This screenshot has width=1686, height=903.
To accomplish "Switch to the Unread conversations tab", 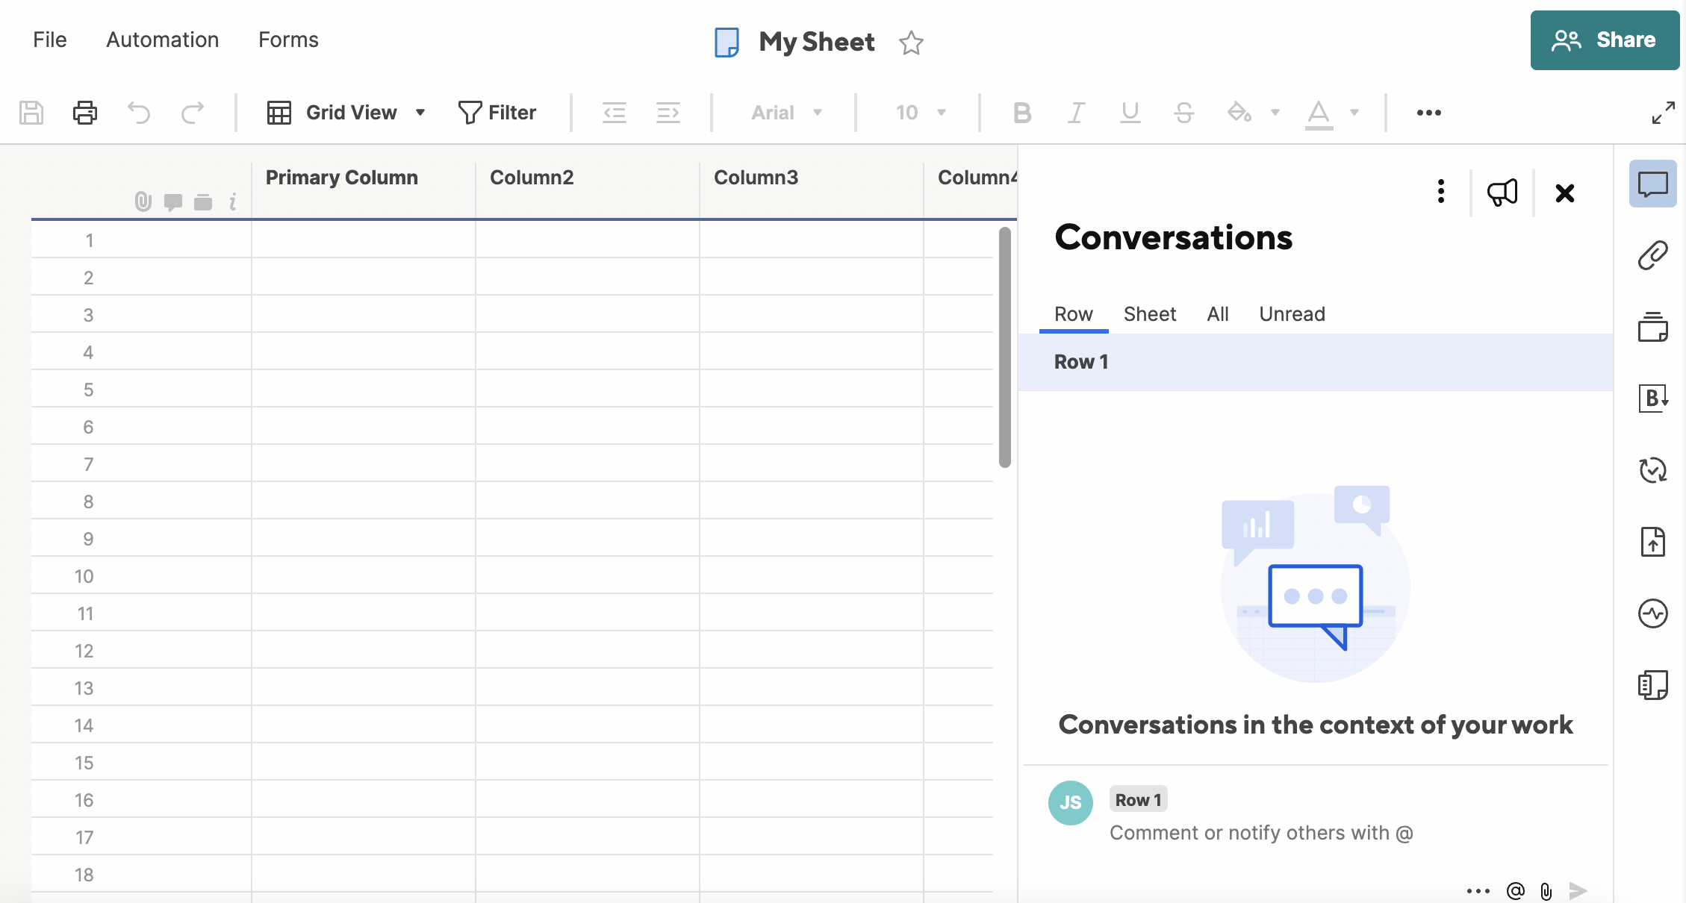I will tap(1292, 314).
